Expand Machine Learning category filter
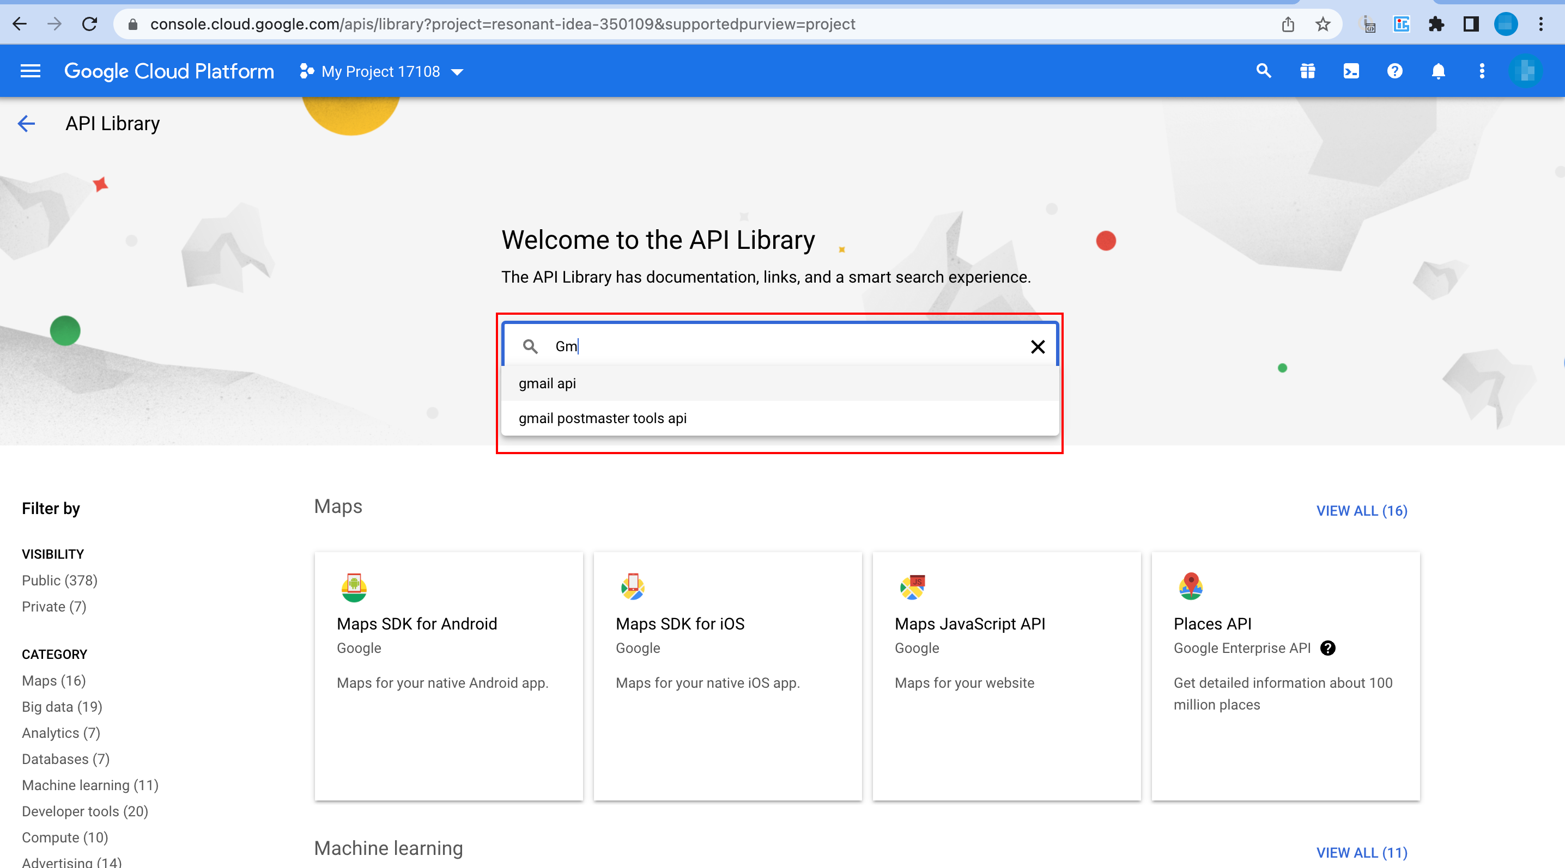1565x868 pixels. (x=90, y=785)
